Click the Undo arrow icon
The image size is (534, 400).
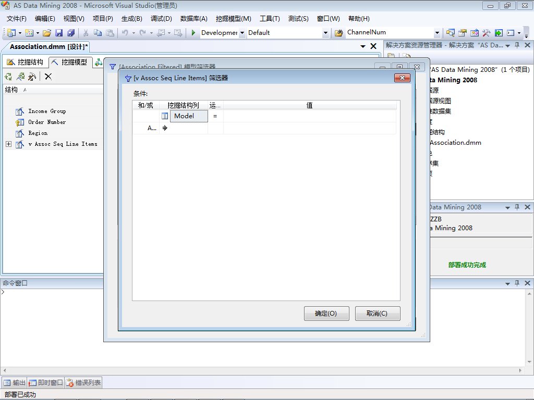(x=125, y=33)
